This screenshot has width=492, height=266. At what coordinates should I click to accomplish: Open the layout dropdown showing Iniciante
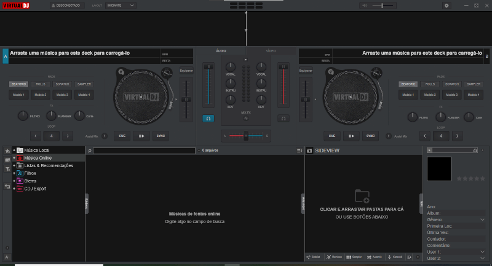pyautogui.click(x=121, y=6)
